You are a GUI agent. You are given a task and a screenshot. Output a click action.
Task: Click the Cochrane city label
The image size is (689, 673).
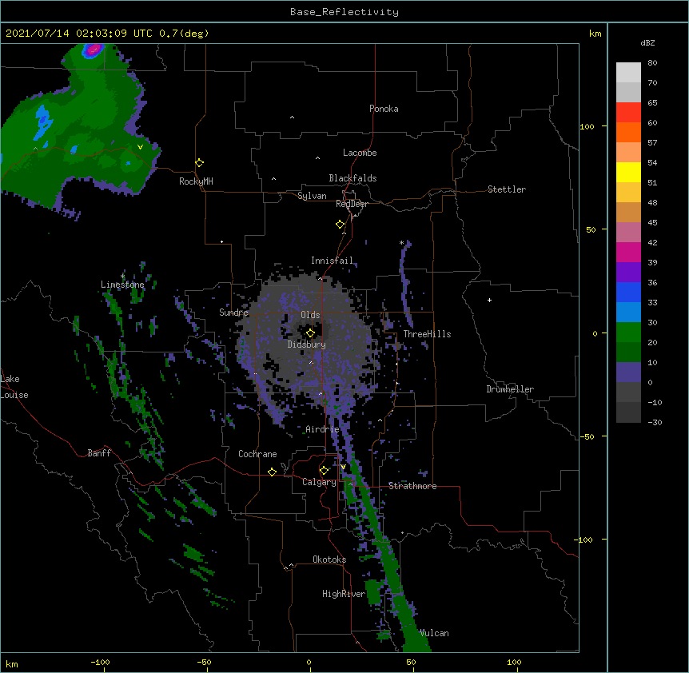(257, 454)
